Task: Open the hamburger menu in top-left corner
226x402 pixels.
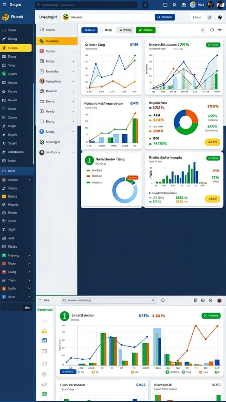Action: click(4, 5)
